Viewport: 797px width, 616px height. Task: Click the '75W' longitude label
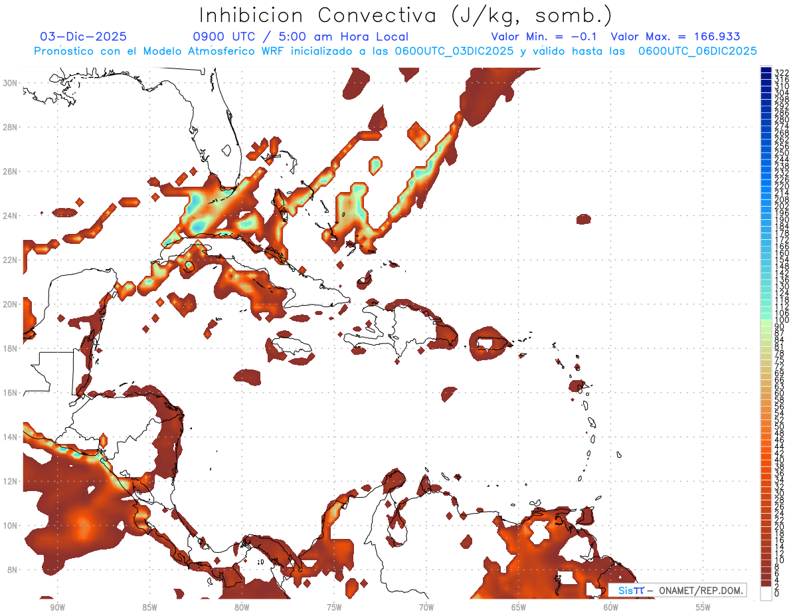(334, 607)
